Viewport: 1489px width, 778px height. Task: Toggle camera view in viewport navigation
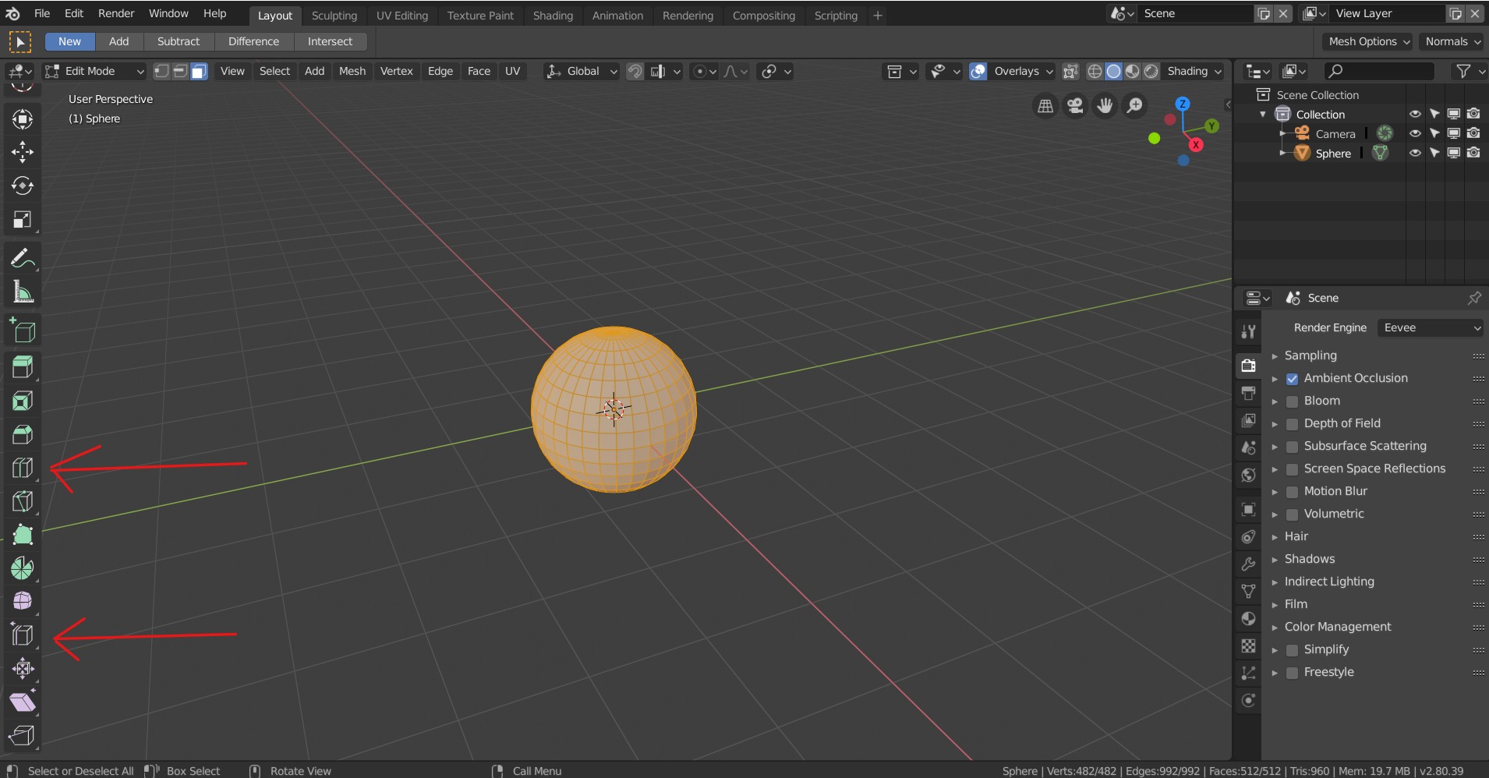click(1075, 105)
